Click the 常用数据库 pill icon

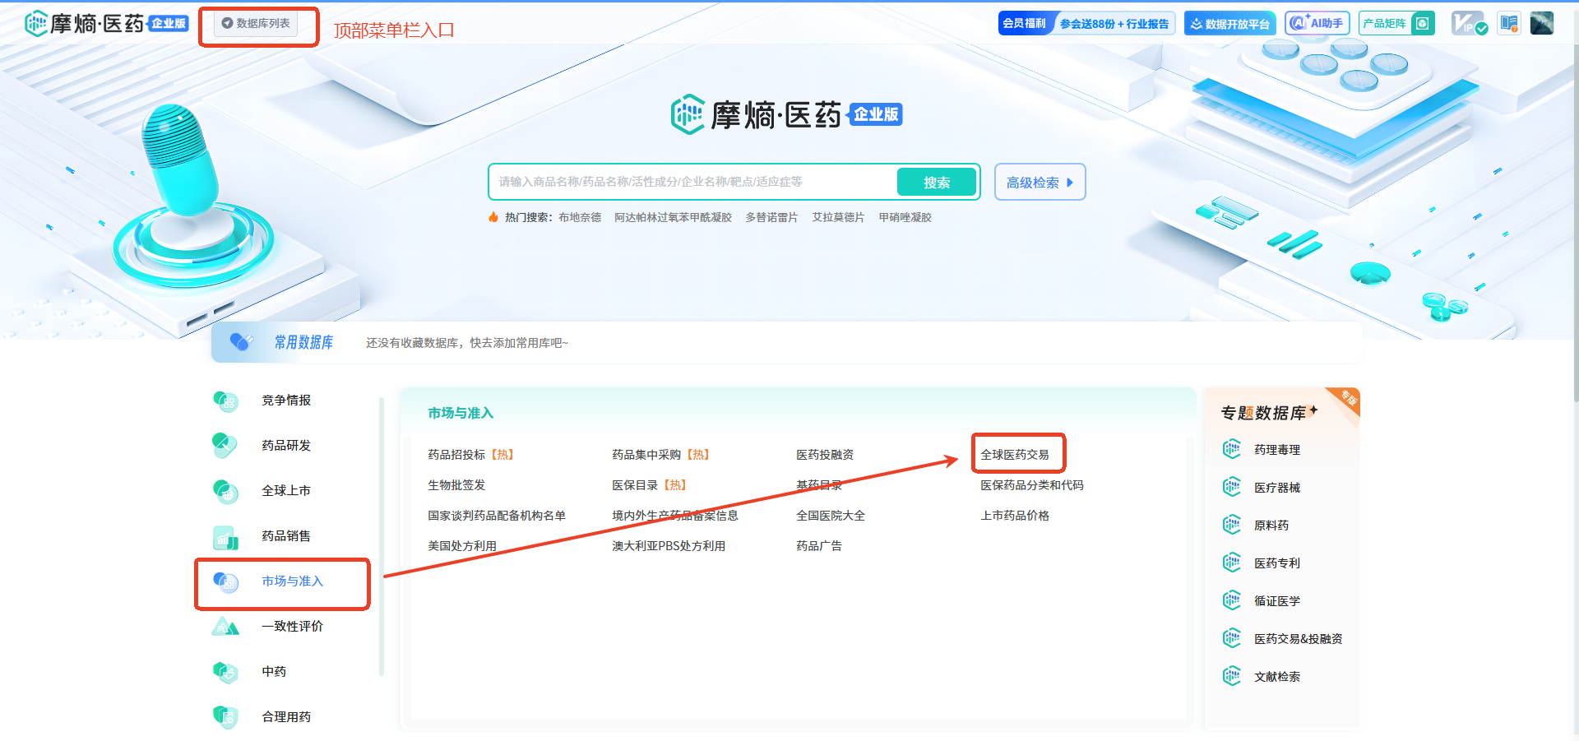tap(242, 341)
